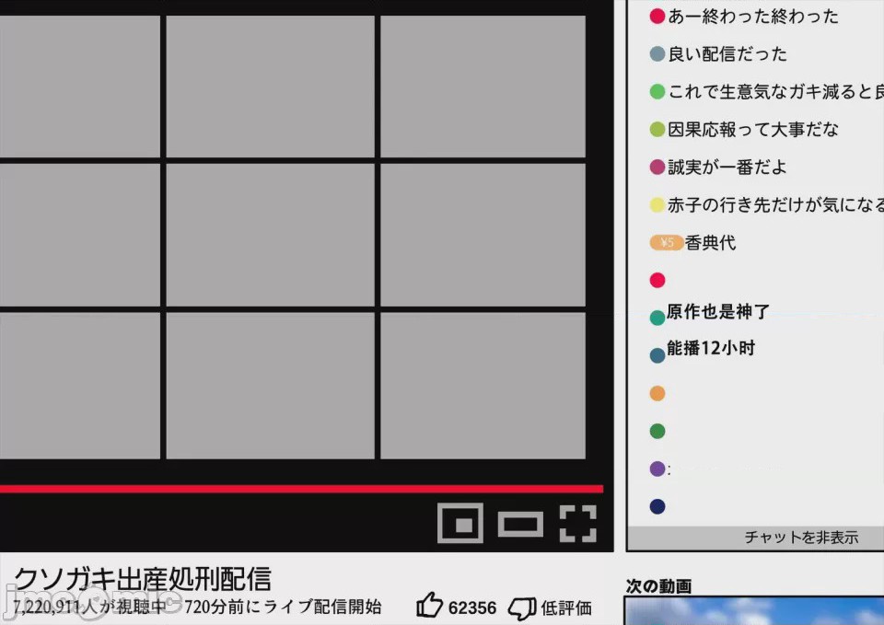Click the ¥5 super chat badge
Image resolution: width=884 pixels, height=625 pixels.
pyautogui.click(x=667, y=242)
